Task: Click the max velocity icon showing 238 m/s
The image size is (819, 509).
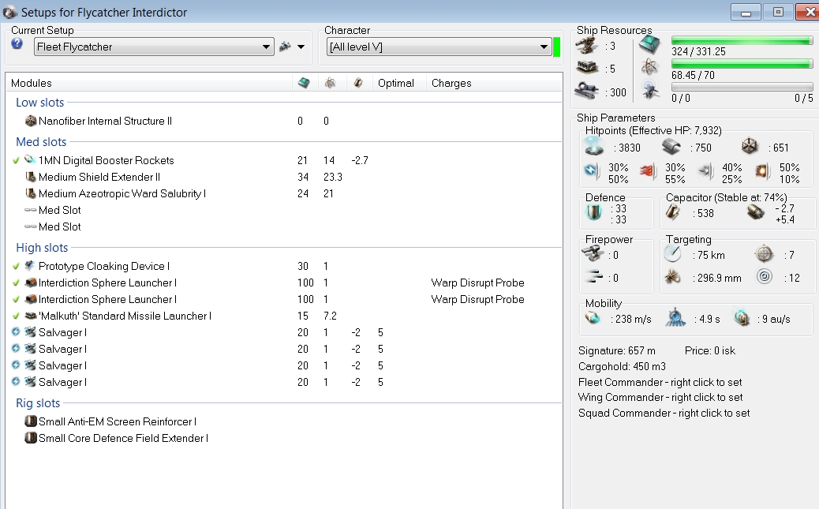Action: click(593, 317)
